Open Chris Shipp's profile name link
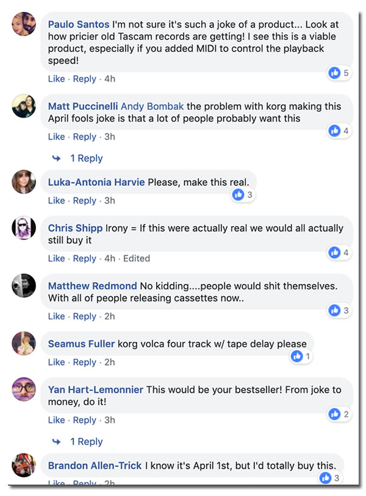 (75, 228)
